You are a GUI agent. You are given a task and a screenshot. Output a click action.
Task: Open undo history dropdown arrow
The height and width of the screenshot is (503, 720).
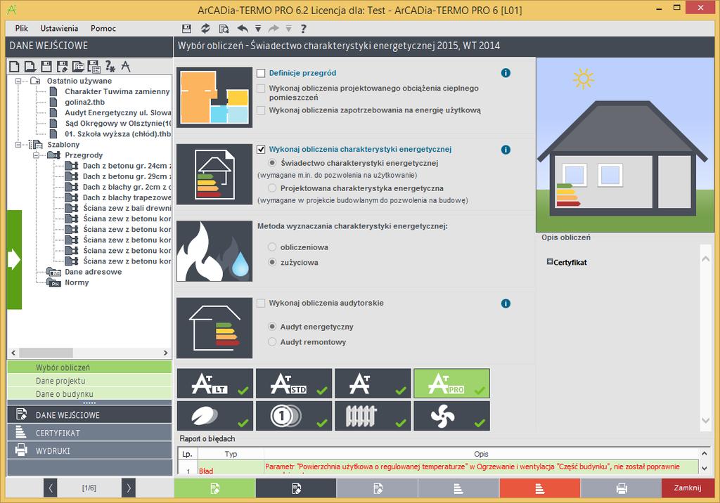coord(258,29)
